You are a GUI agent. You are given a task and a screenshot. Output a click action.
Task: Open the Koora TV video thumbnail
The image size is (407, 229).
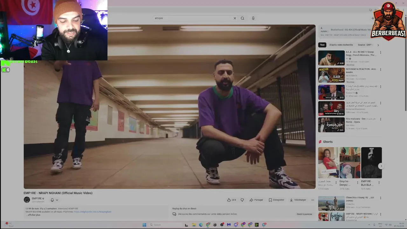click(331, 92)
